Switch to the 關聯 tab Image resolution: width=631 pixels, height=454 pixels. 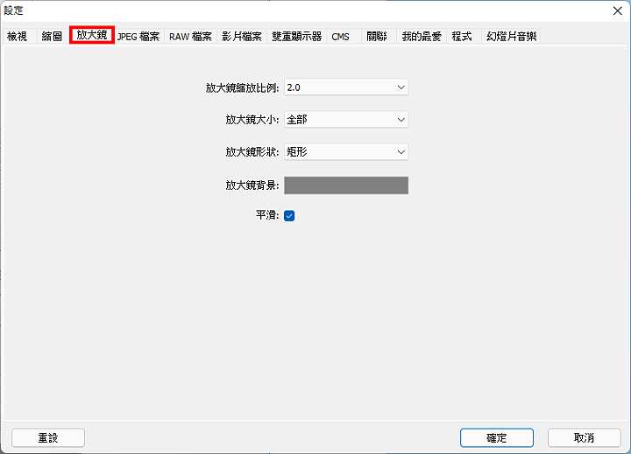[x=377, y=36]
